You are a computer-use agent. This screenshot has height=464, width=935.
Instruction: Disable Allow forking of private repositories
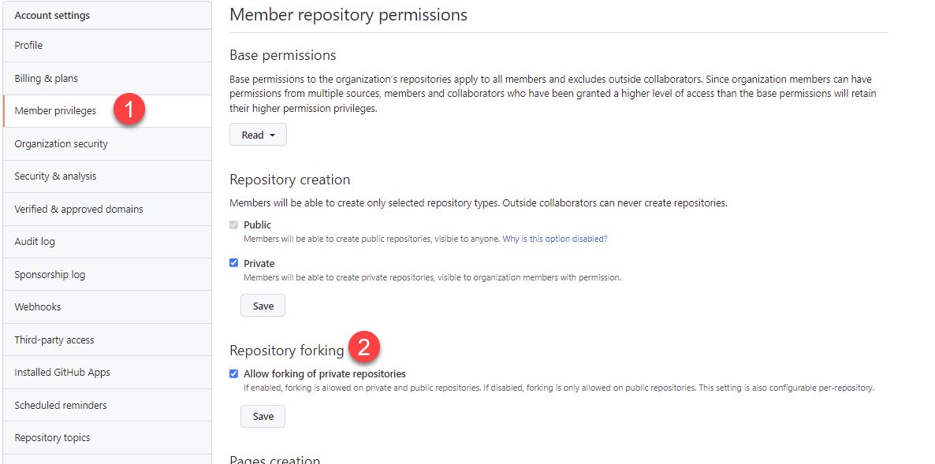tap(233, 374)
